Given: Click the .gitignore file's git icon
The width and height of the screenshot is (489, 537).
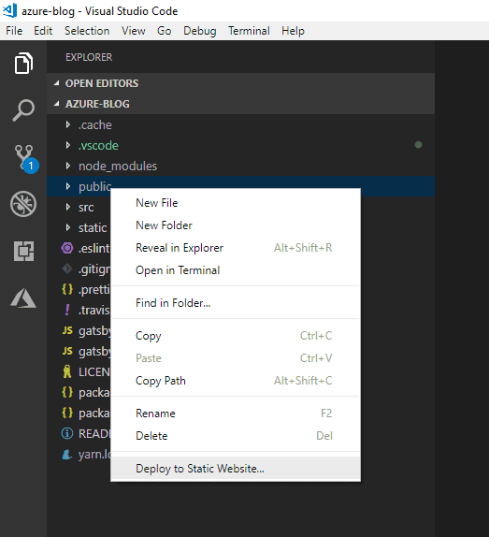Looking at the screenshot, I should tap(67, 268).
